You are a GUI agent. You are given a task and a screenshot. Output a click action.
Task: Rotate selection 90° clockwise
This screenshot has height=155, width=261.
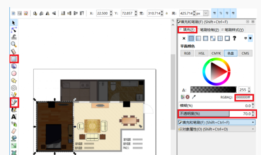[x=41, y=13]
